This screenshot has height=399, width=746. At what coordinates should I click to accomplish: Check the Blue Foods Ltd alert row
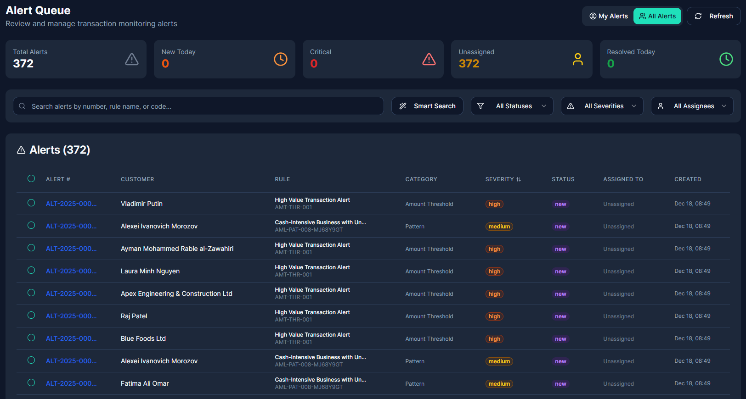(x=31, y=338)
